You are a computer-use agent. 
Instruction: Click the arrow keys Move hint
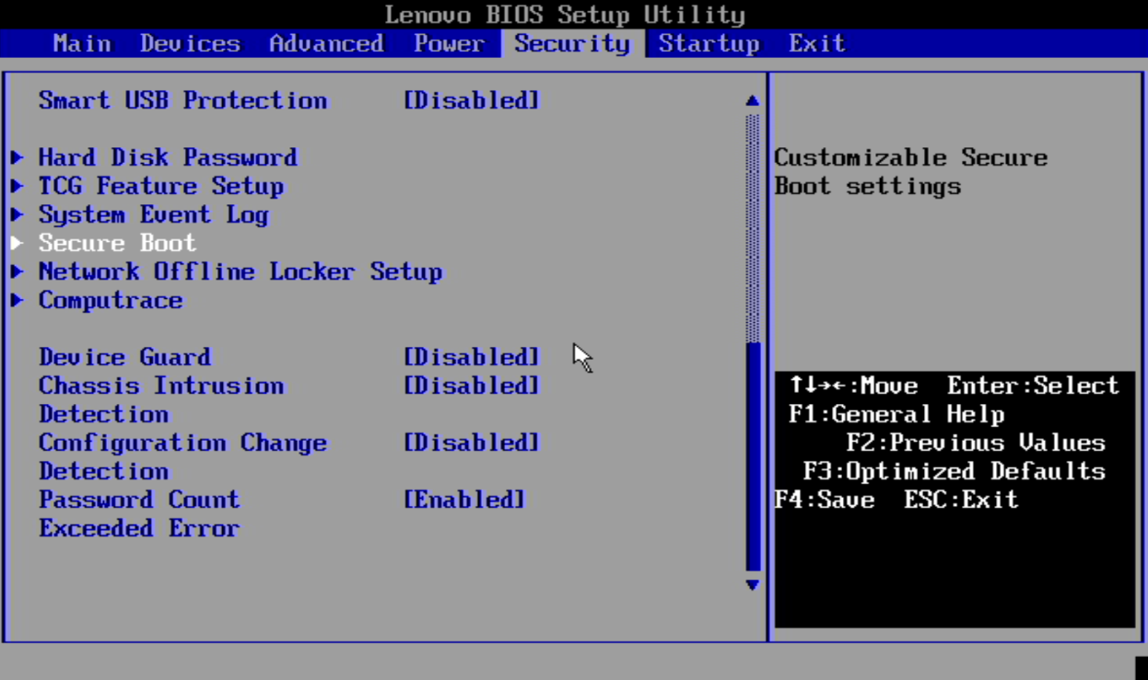[x=854, y=386]
